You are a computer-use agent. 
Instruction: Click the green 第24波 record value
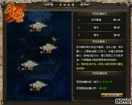[x=103, y=88]
